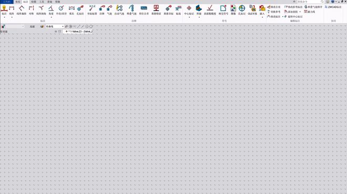347x194 pixels.
Task: Insert a Balloon annotation
Action: (109, 10)
